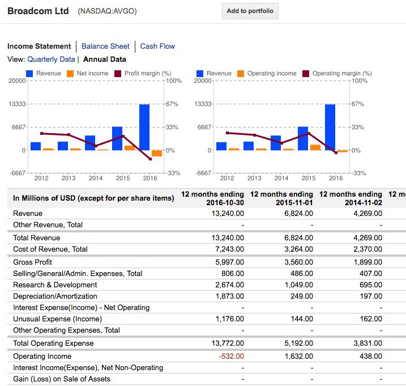
Task: Click the '12 months ending 2014-11-02' column header
Action: pos(351,198)
